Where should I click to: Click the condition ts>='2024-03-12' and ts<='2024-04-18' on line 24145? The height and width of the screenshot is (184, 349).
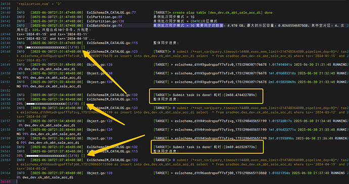pos(53,39)
